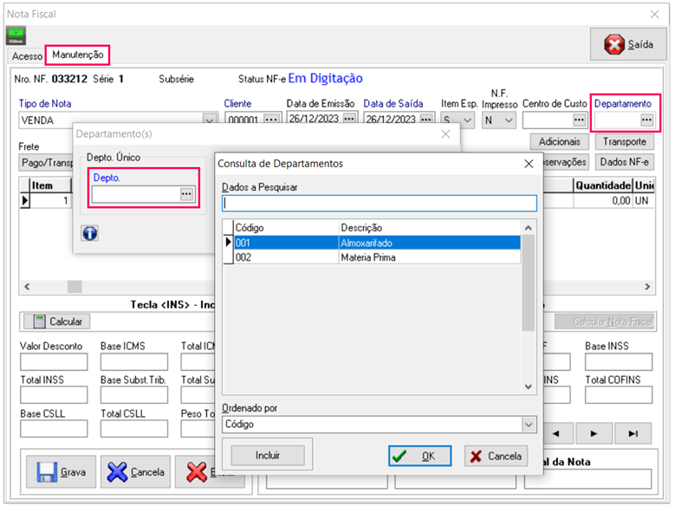Go to last record navigation arrow
The image size is (675, 506).
point(633,432)
